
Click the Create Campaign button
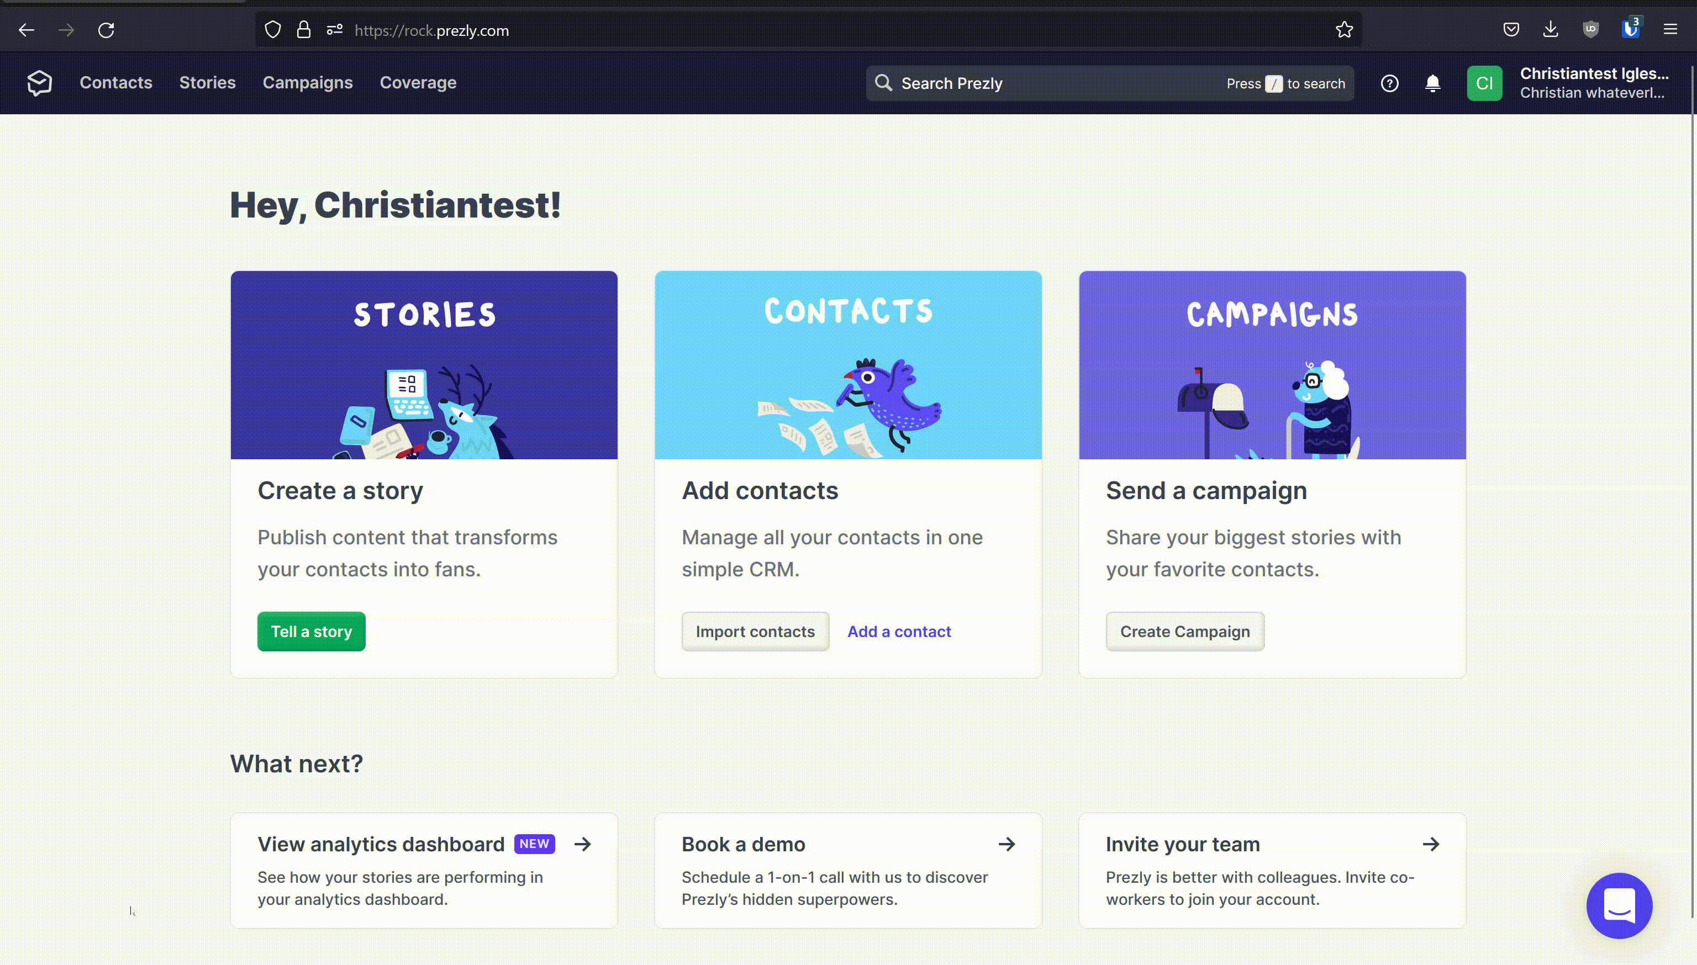point(1185,631)
